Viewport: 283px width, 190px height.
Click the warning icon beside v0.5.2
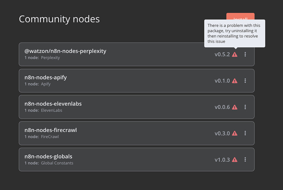pos(235,55)
